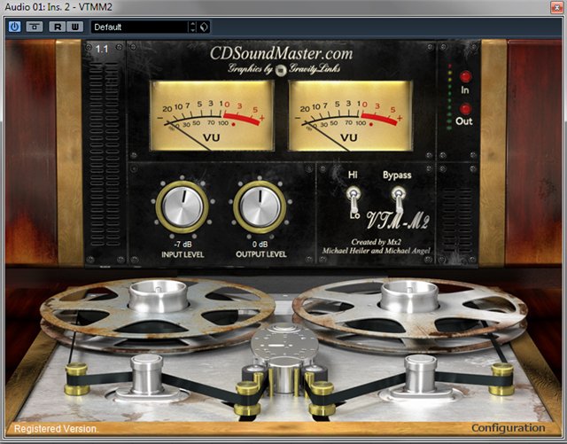Enable Read automation (R) button
Viewport: 567px width, 444px height.
[x=57, y=27]
